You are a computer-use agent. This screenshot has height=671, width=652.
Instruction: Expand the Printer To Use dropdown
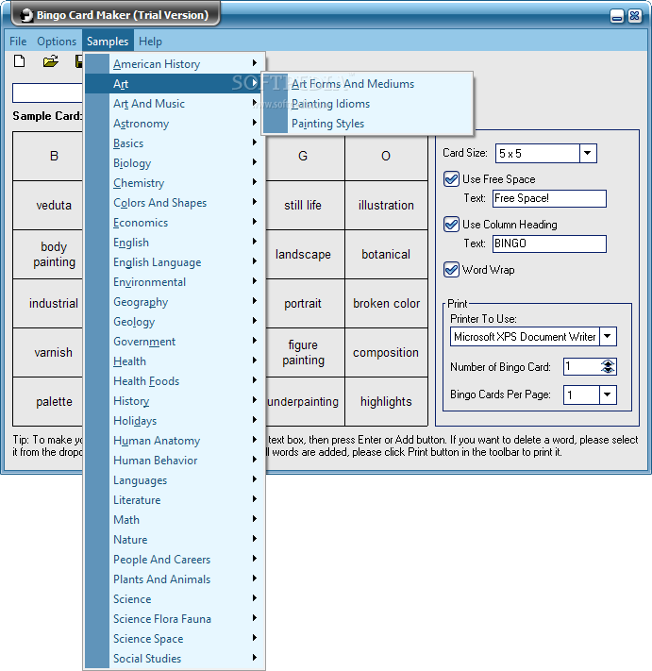coord(608,337)
